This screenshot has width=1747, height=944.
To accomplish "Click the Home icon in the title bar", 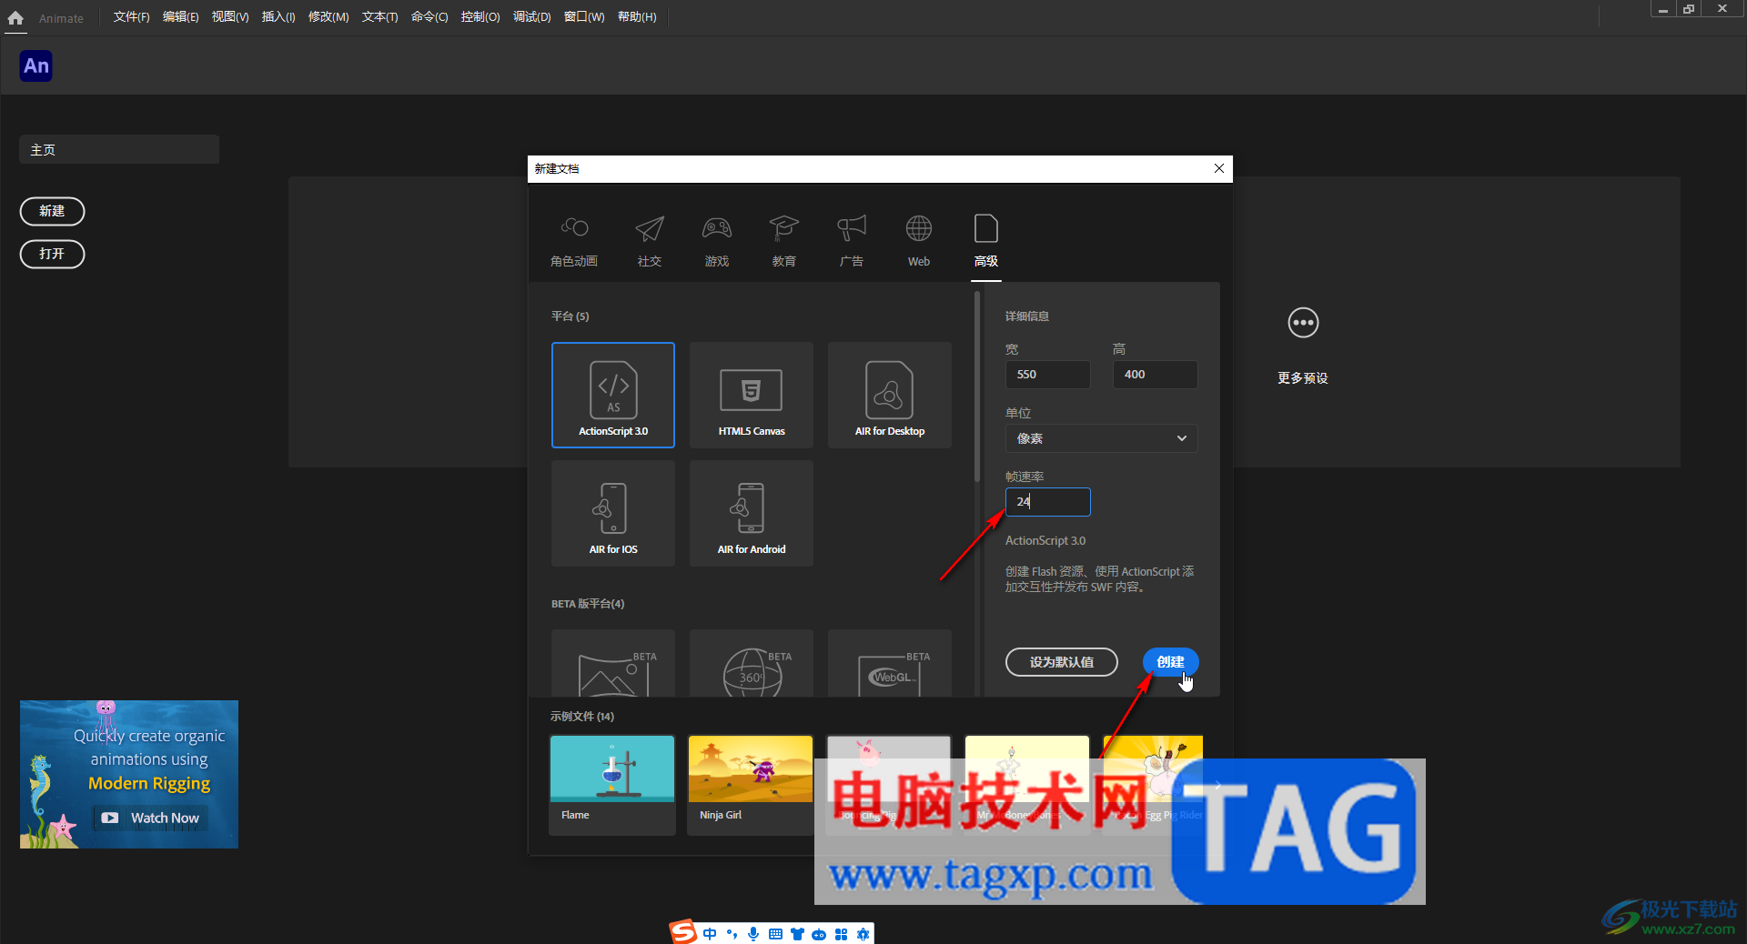I will (15, 18).
